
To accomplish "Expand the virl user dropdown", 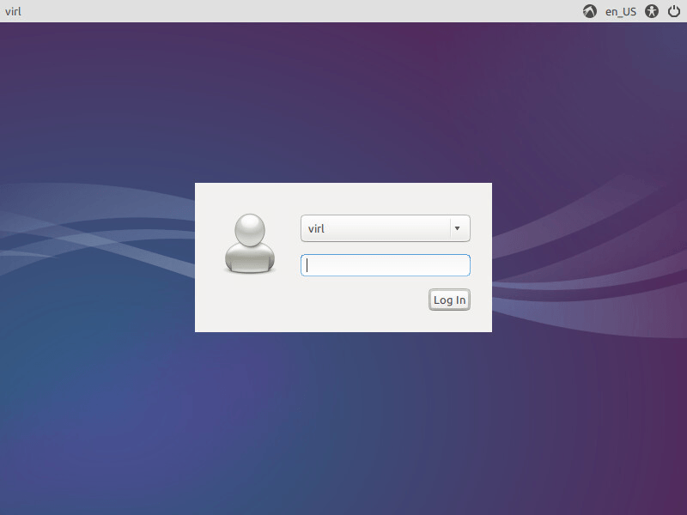I will (385, 228).
